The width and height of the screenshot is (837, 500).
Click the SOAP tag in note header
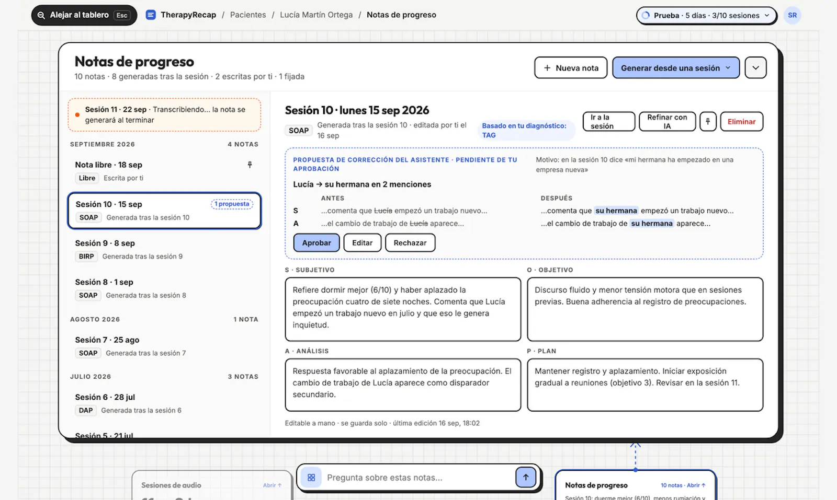click(x=299, y=131)
